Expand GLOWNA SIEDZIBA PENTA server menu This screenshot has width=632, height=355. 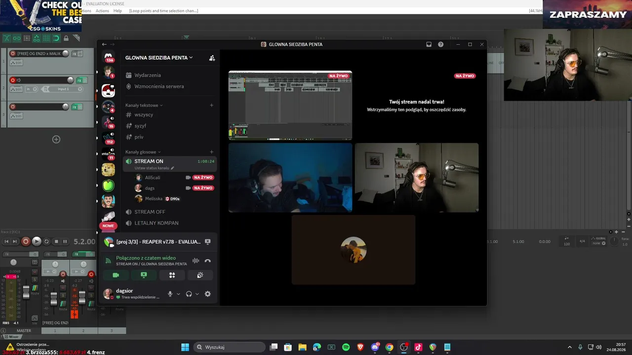tap(159, 58)
